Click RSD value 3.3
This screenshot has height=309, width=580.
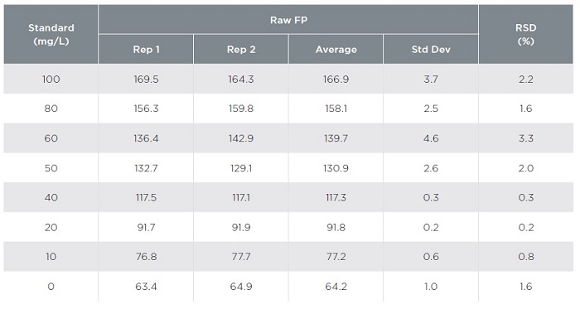coord(525,138)
